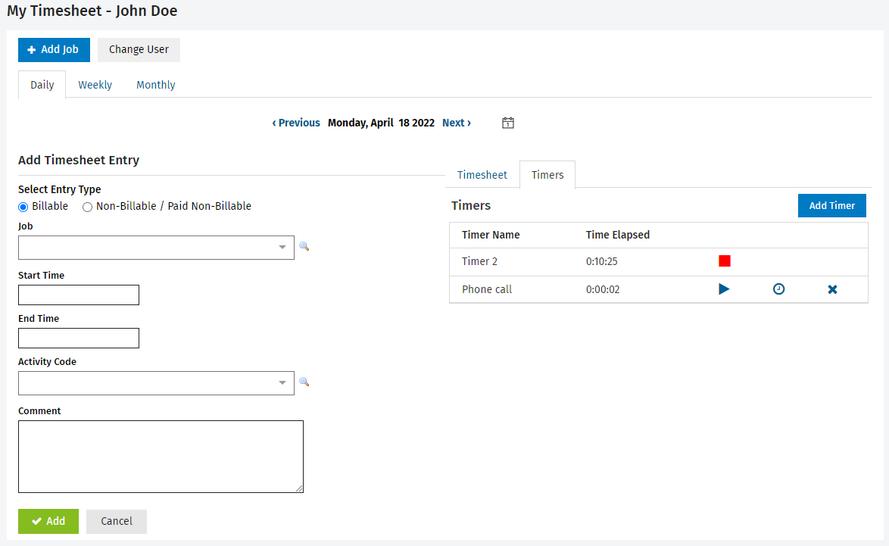
Task: Open the Job dropdown list
Action: click(x=156, y=248)
